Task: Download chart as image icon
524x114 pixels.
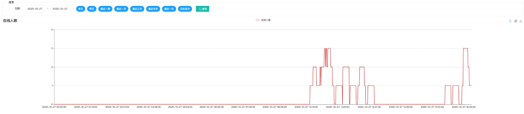Action: click(x=521, y=21)
